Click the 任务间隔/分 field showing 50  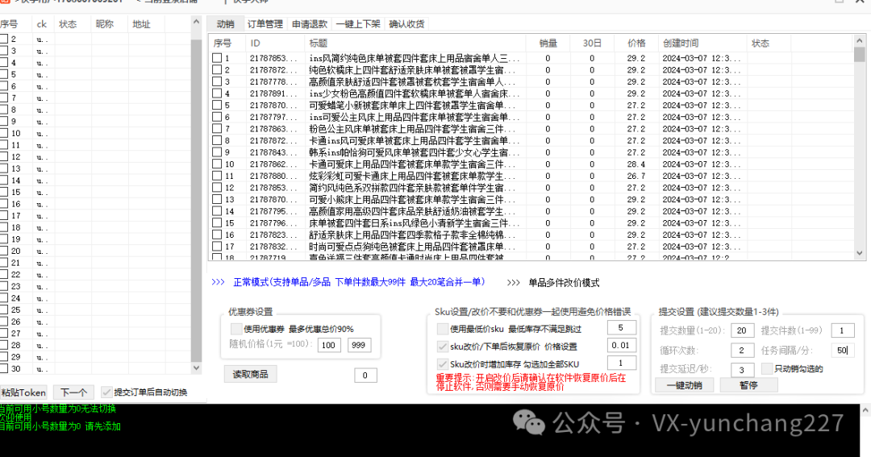click(842, 351)
